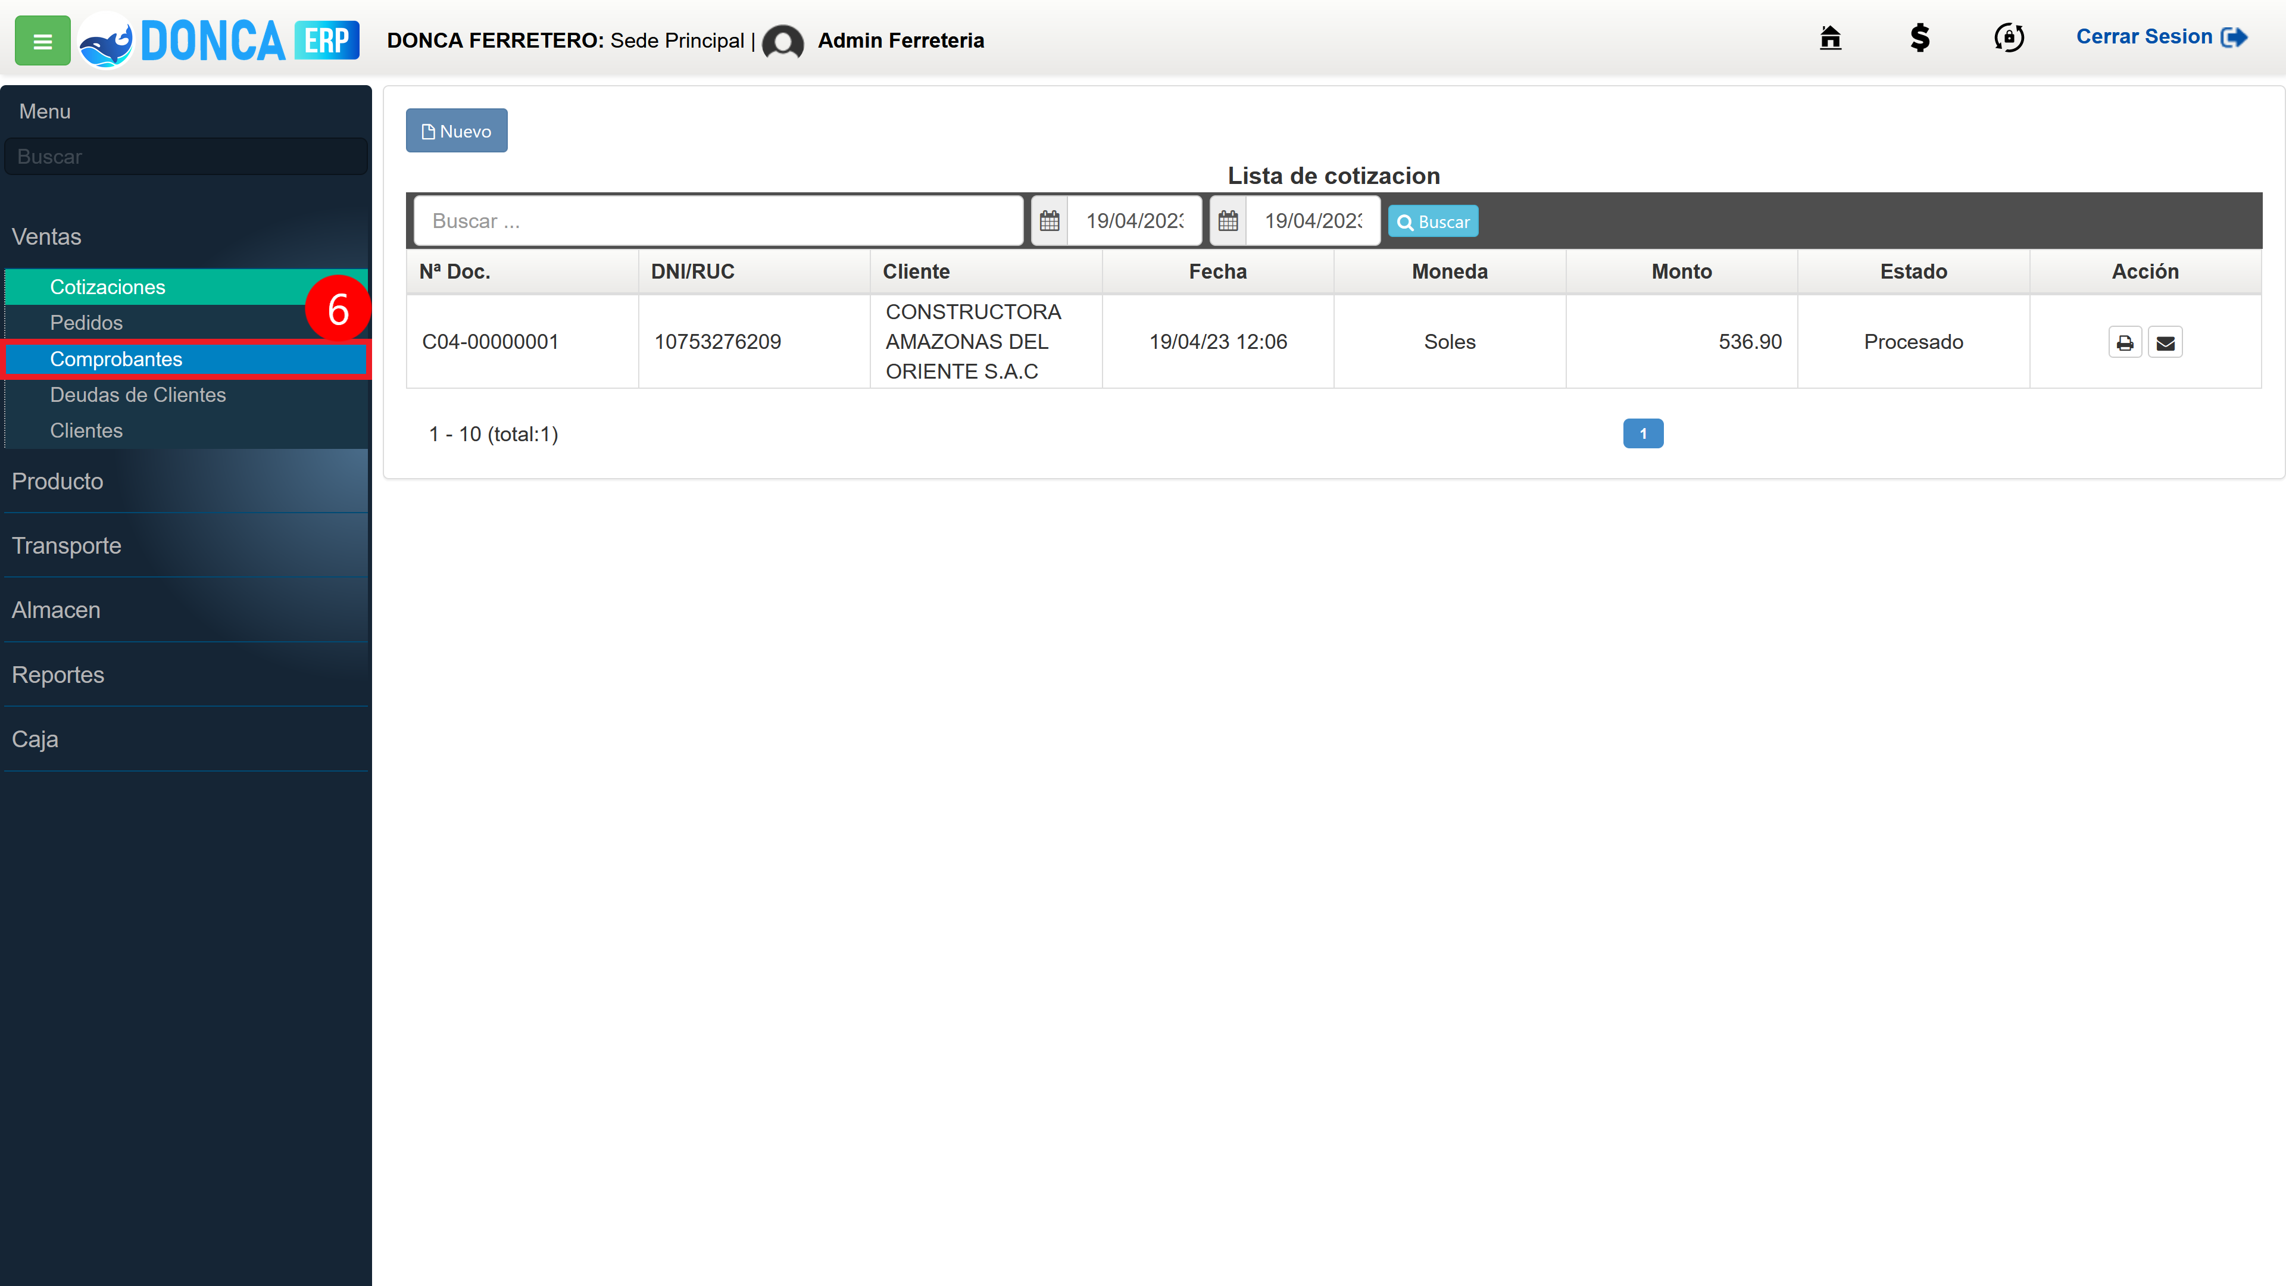The image size is (2286, 1286).
Task: Click DONCA FERRETERO: Sede Principal text
Action: click(566, 41)
